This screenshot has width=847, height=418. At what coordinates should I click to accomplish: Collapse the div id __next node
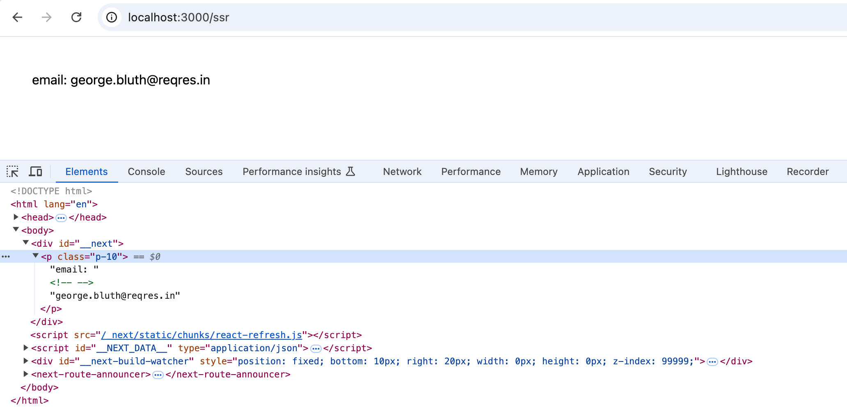pyautogui.click(x=25, y=243)
